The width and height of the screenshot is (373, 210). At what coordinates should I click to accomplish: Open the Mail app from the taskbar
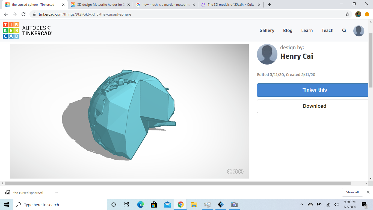(x=167, y=205)
